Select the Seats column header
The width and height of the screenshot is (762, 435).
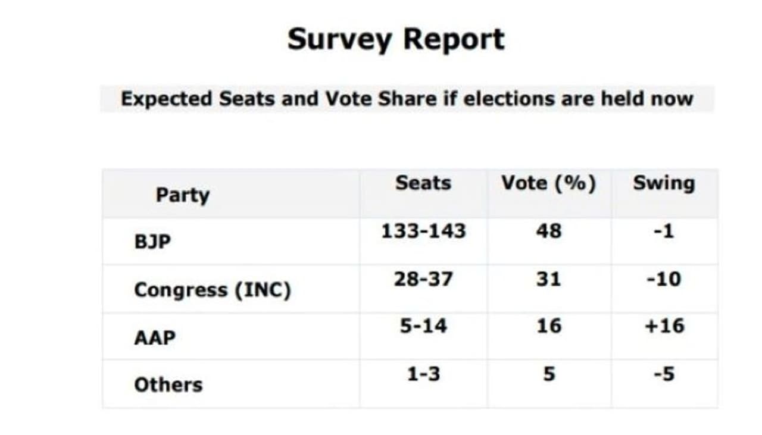[423, 183]
